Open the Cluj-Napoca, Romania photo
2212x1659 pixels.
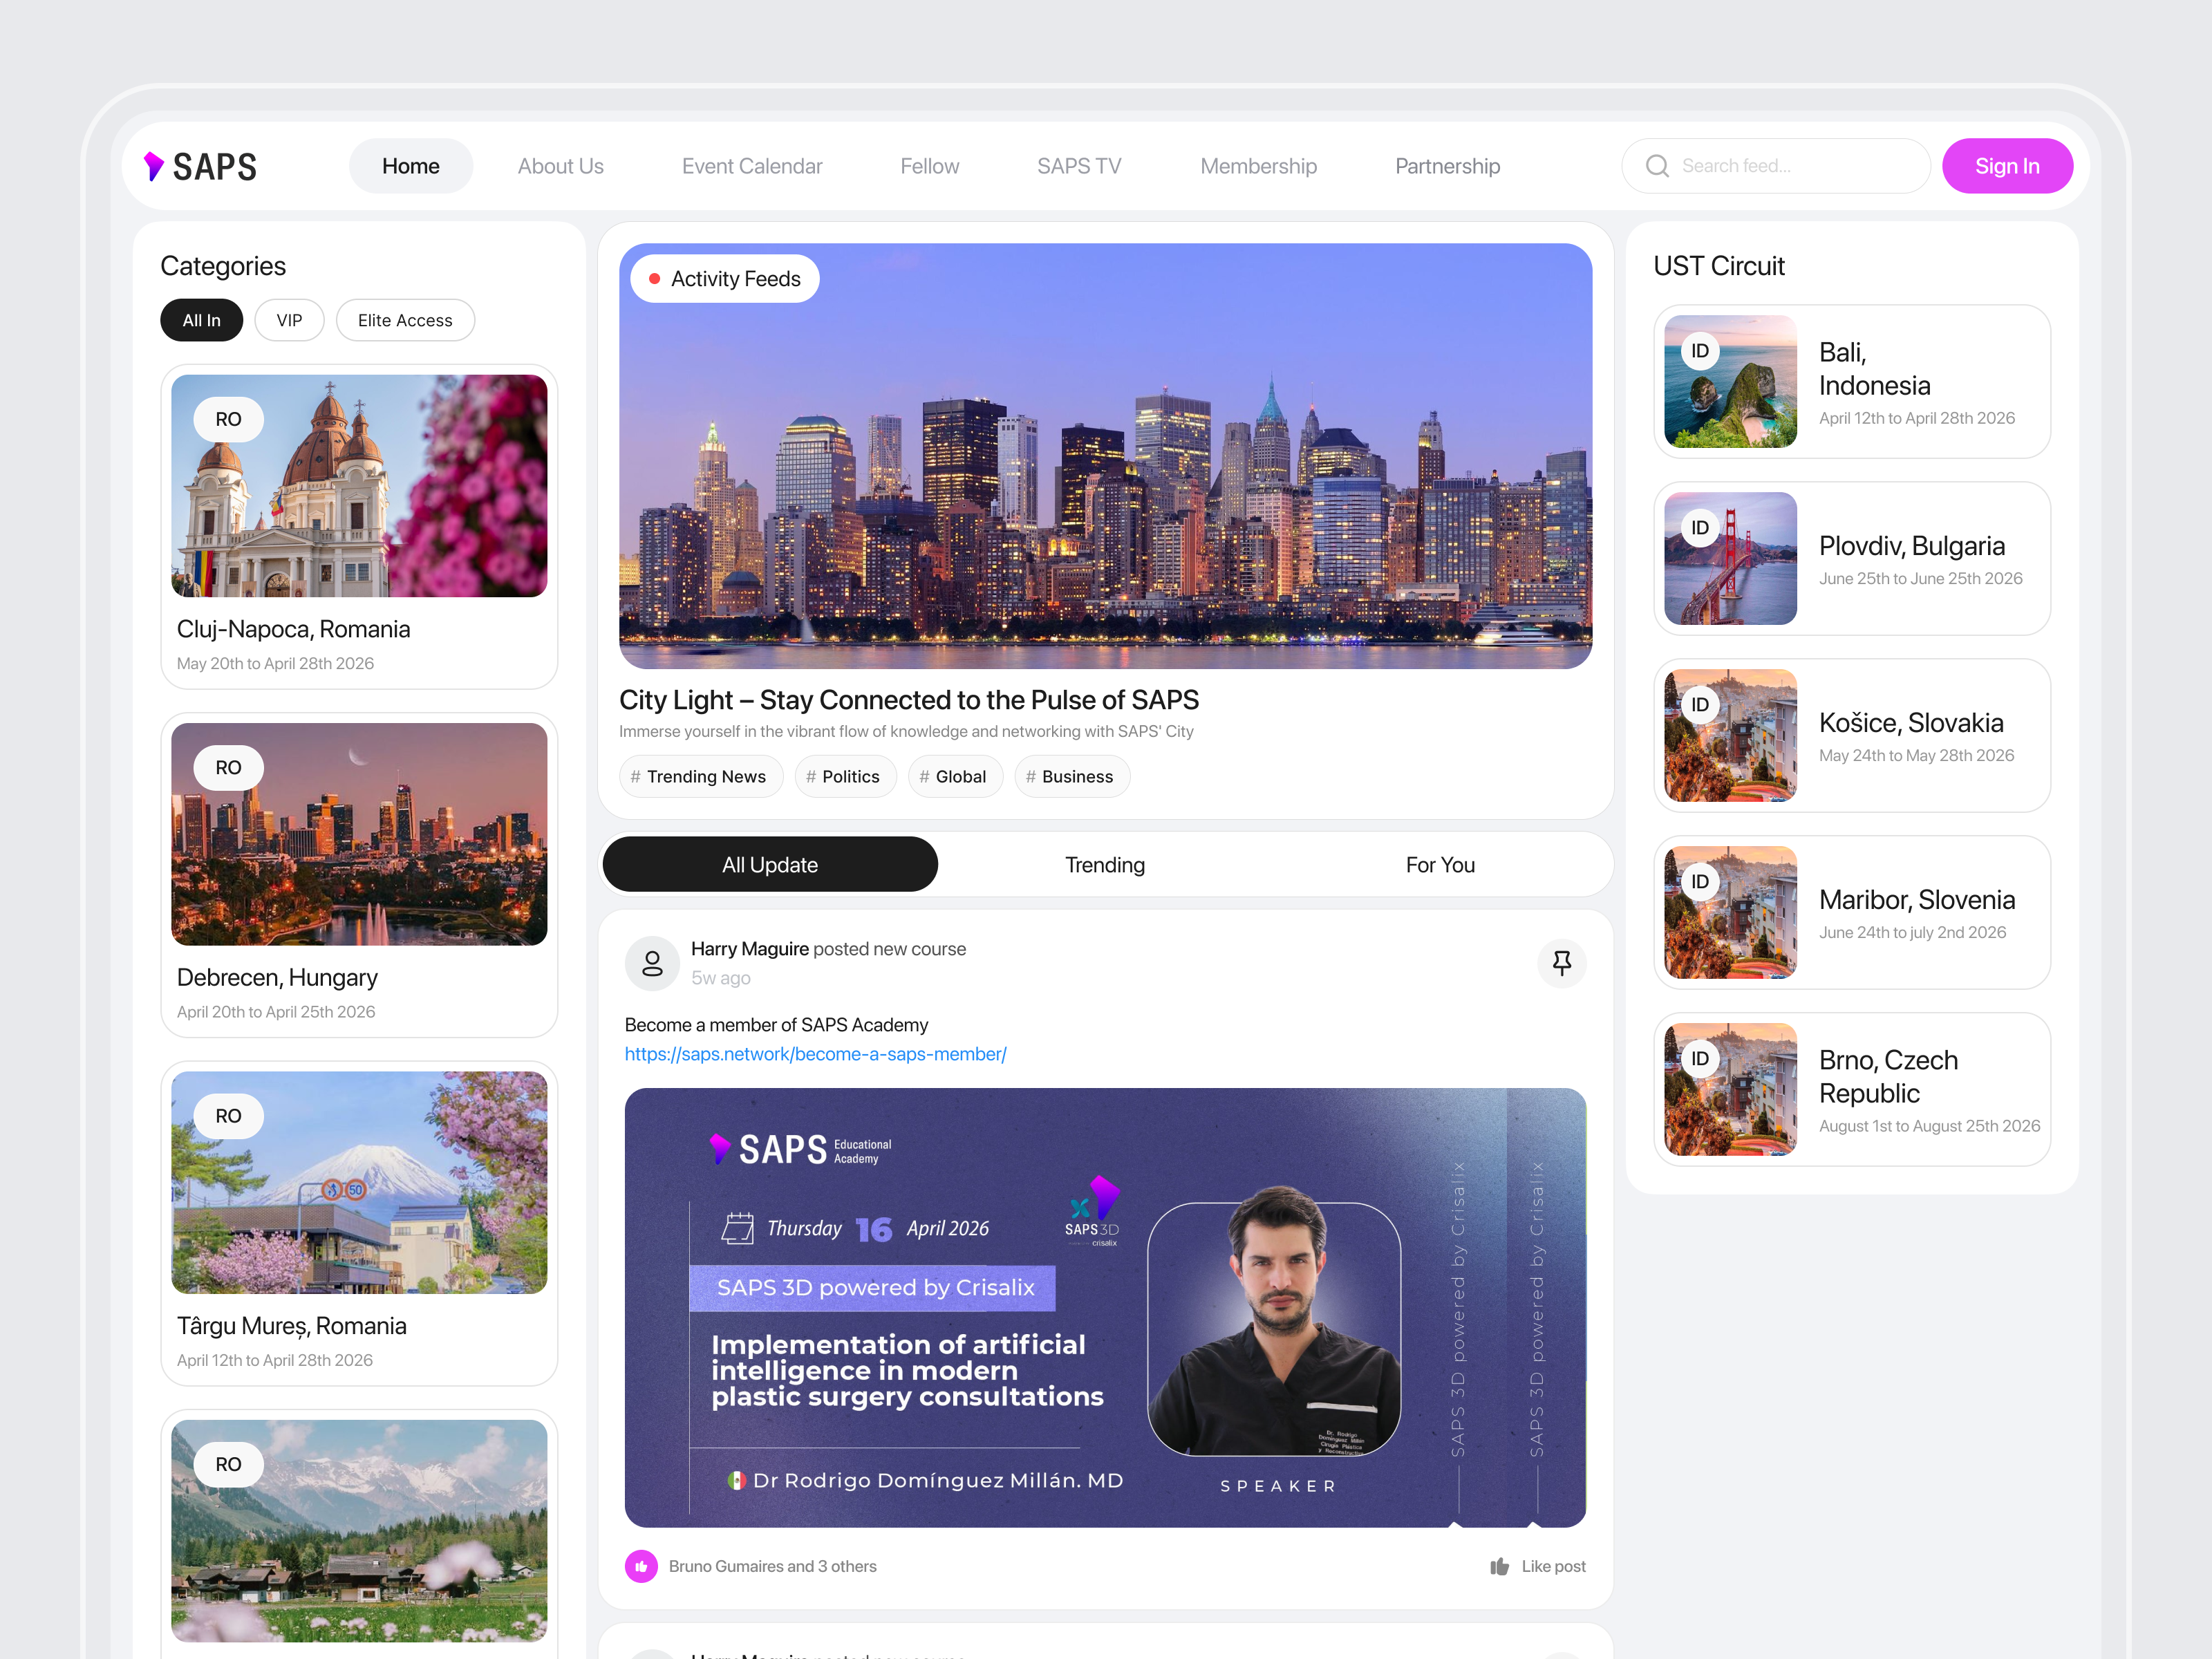(x=359, y=486)
